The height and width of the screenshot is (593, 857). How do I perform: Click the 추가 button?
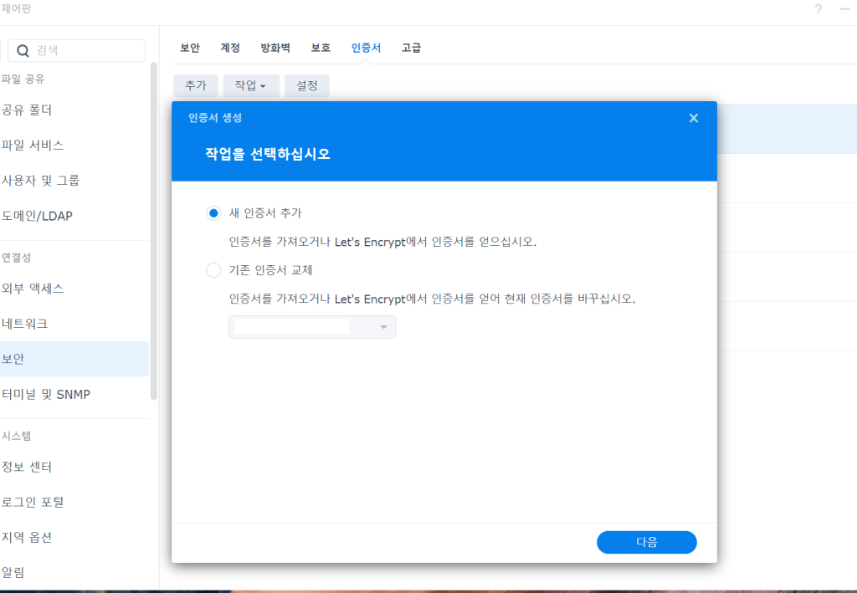tap(195, 86)
